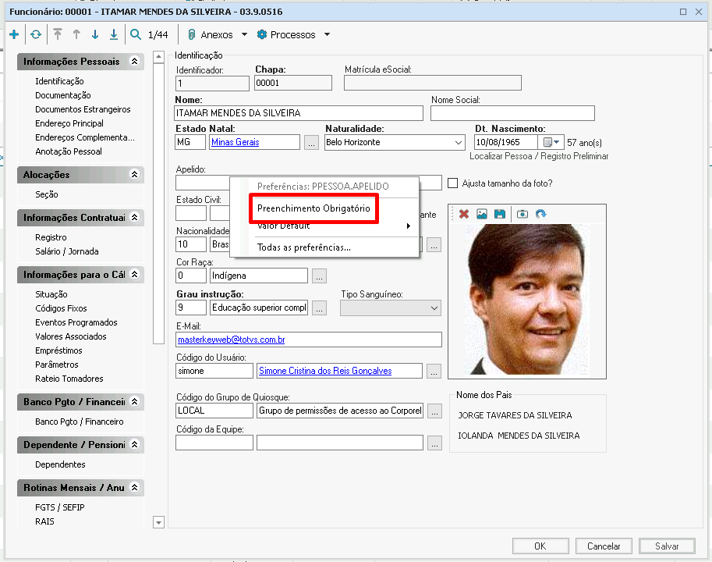Follow the Minas Gerais link
This screenshot has height=562, width=712.
tap(236, 142)
